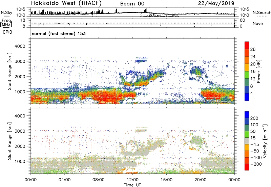The width and height of the screenshot is (271, 187).
Task: Click the "24" label on the power colorbar
Action: click(253, 57)
